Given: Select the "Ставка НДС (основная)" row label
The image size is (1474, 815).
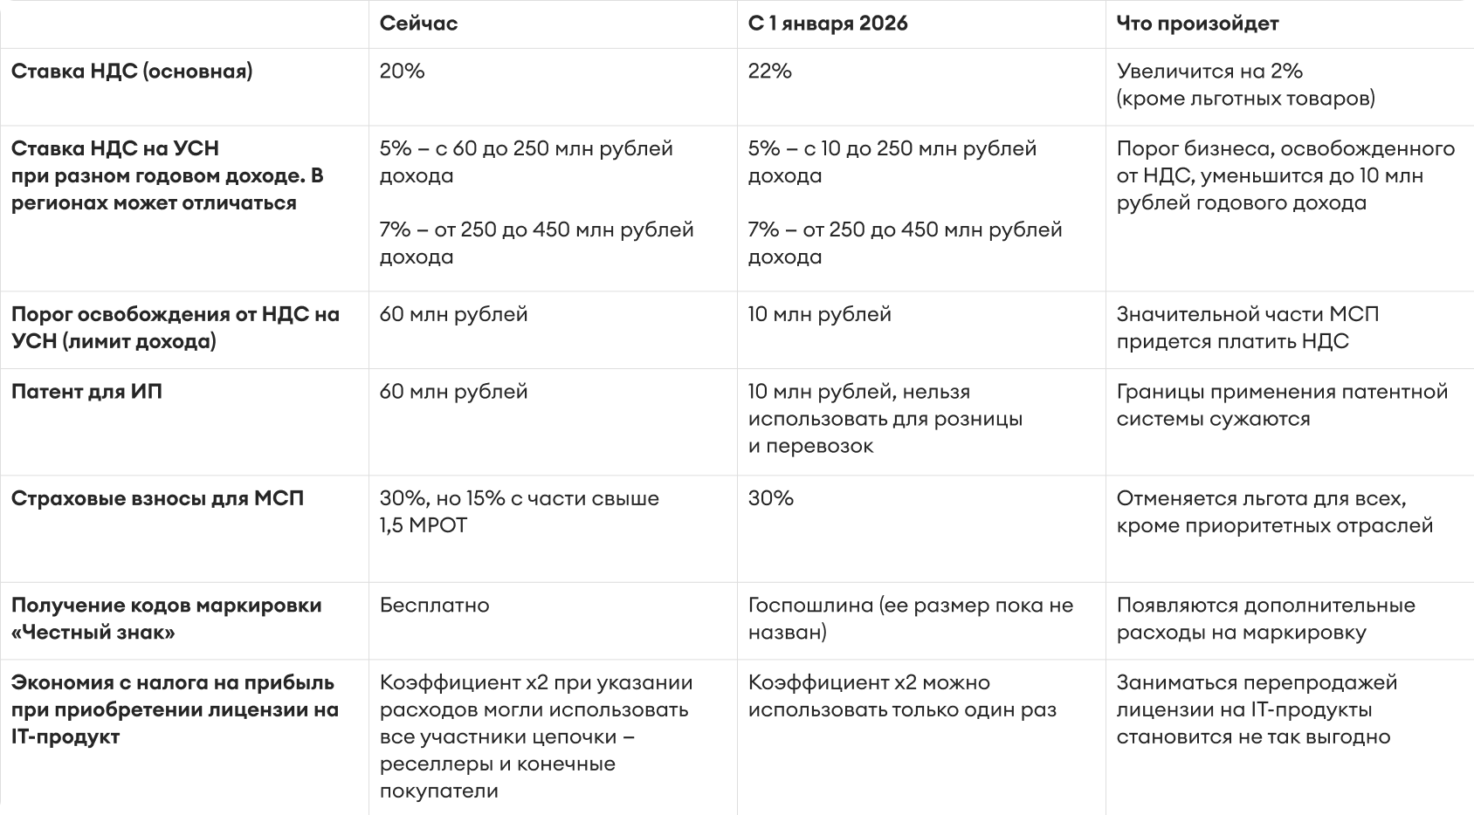Looking at the screenshot, I should (132, 71).
